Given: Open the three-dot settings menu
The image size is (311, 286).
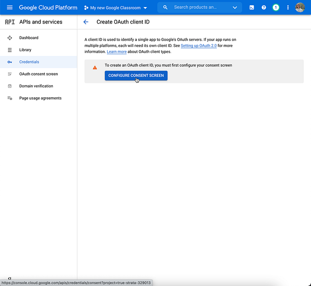Looking at the screenshot, I should pyautogui.click(x=288, y=8).
